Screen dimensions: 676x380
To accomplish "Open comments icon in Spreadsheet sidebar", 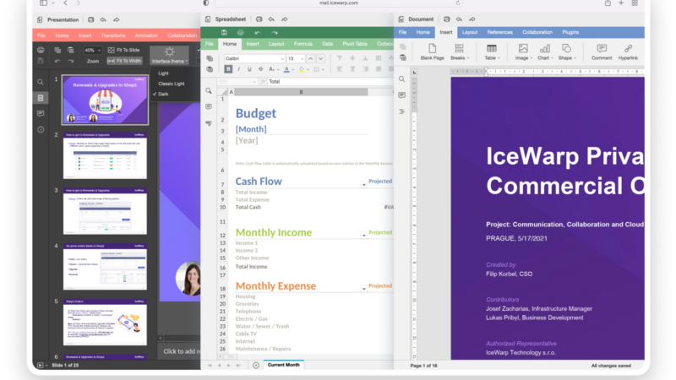I will pyautogui.click(x=209, y=106).
